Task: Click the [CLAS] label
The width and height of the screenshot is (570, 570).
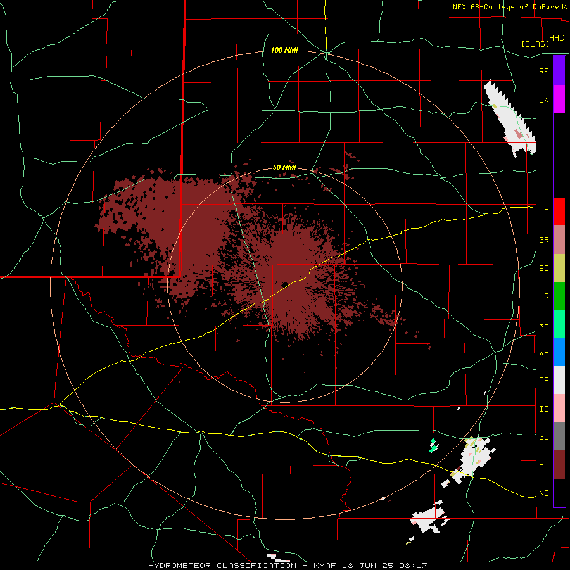Action: tap(535, 44)
